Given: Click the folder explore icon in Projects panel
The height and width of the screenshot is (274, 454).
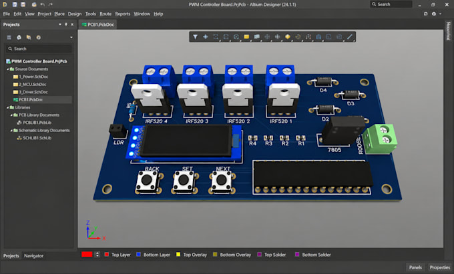Looking at the screenshot, I should tap(29, 37).
